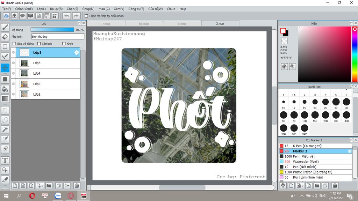This screenshot has width=358, height=201.
Task: Select the Watercolor (Wet) brush
Action: point(315,162)
